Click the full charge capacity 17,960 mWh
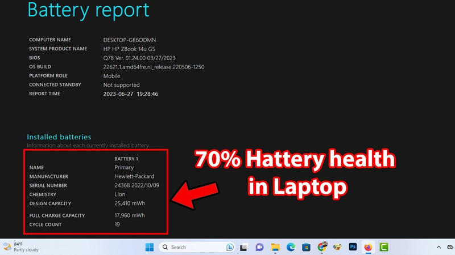 [x=130, y=215]
